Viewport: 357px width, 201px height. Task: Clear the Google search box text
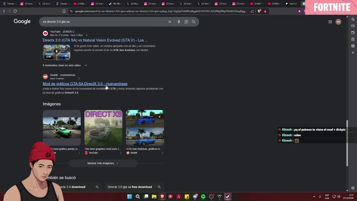tap(170, 22)
